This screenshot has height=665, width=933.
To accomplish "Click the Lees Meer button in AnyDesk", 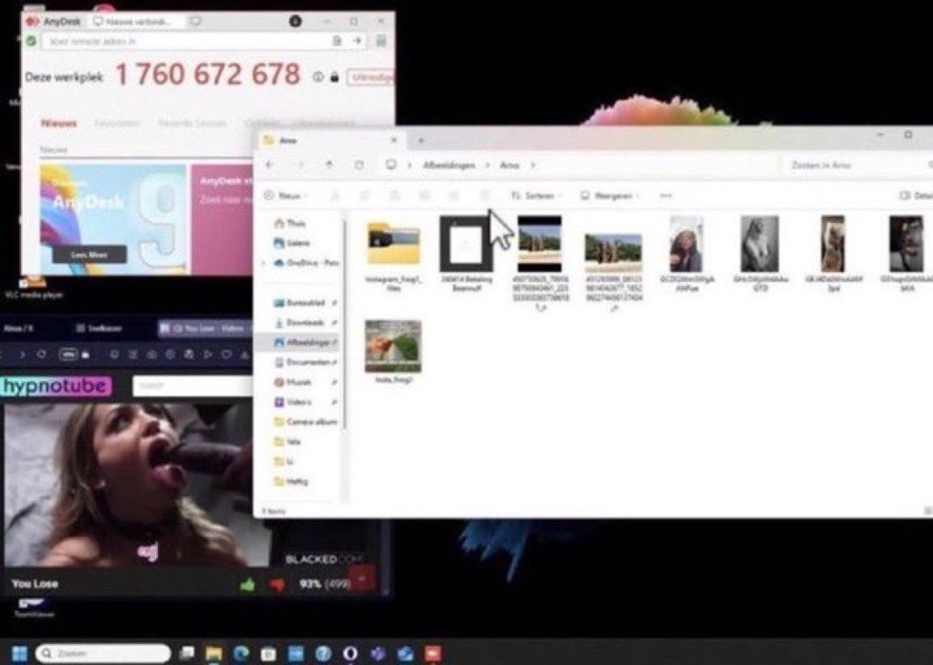I will [x=89, y=255].
